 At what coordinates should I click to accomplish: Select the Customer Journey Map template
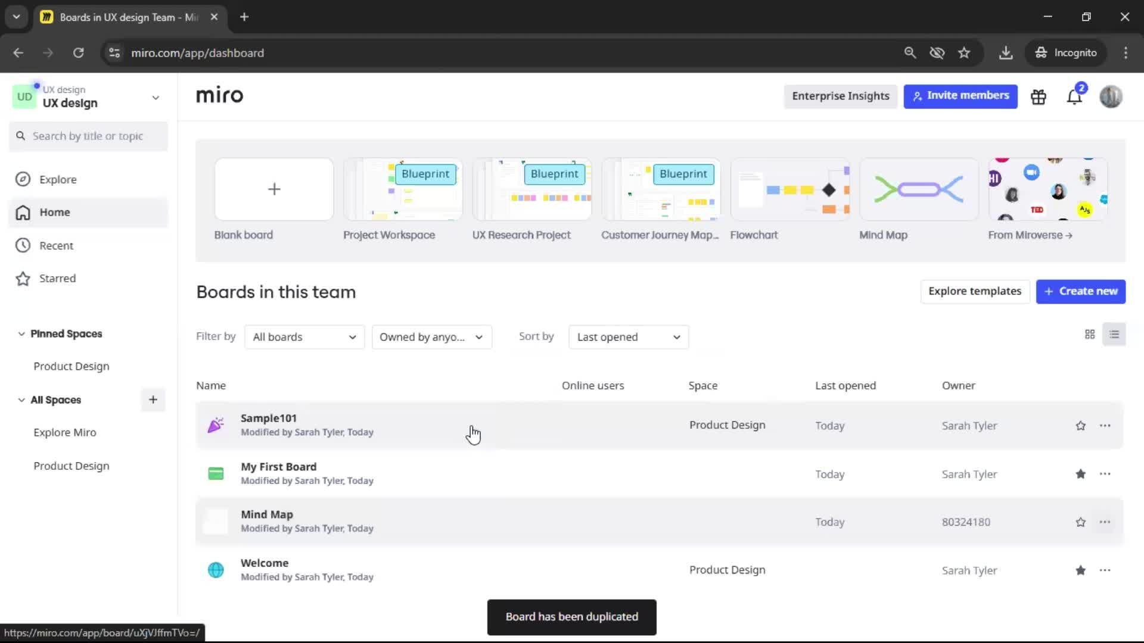coord(661,189)
